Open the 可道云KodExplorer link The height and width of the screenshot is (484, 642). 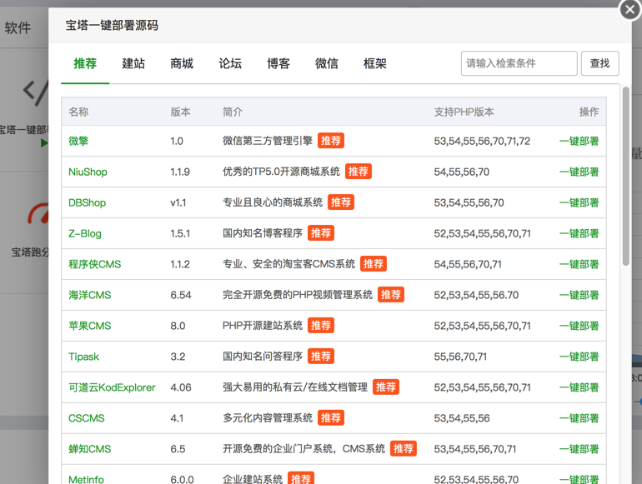pyautogui.click(x=112, y=387)
